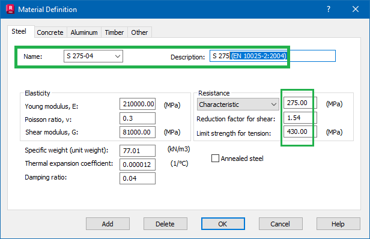The width and height of the screenshot is (370, 239).
Task: Open the Name dropdown showing S 275-04
Action: coord(93,56)
